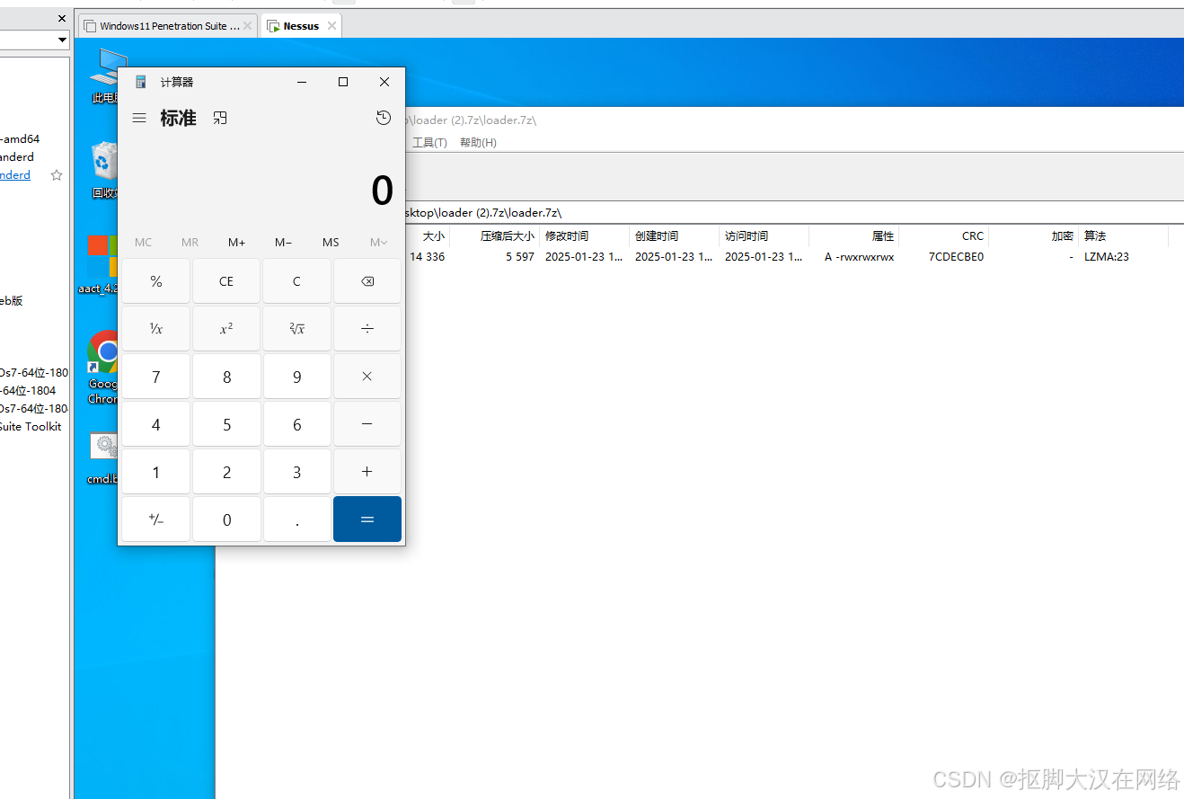Click the M− memory subtract button

coord(284,242)
